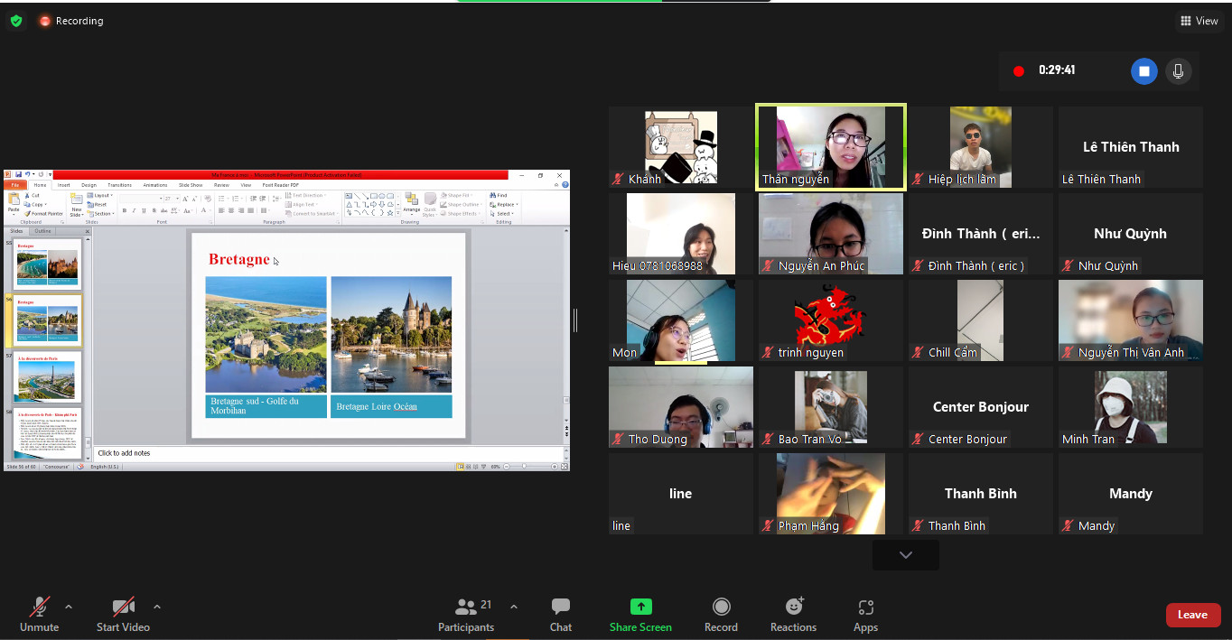The height and width of the screenshot is (640, 1232).
Task: Switch to the Animations ribbon tab
Action: [154, 185]
